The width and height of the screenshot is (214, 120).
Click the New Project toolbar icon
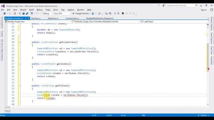click(x=15, y=13)
